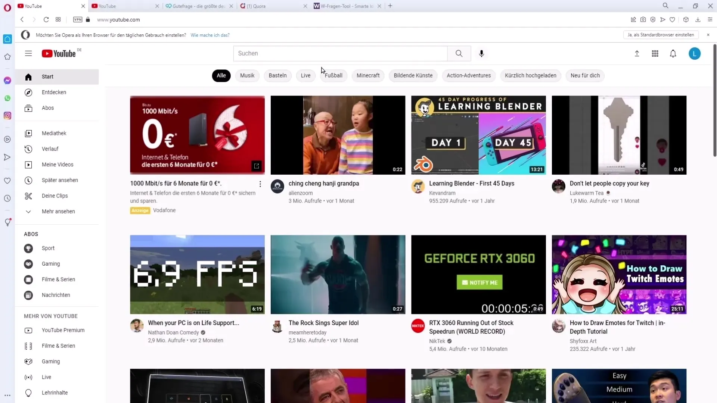Open 'How to Draw Emotes for Twitch' title
This screenshot has width=717, height=403.
[617, 327]
